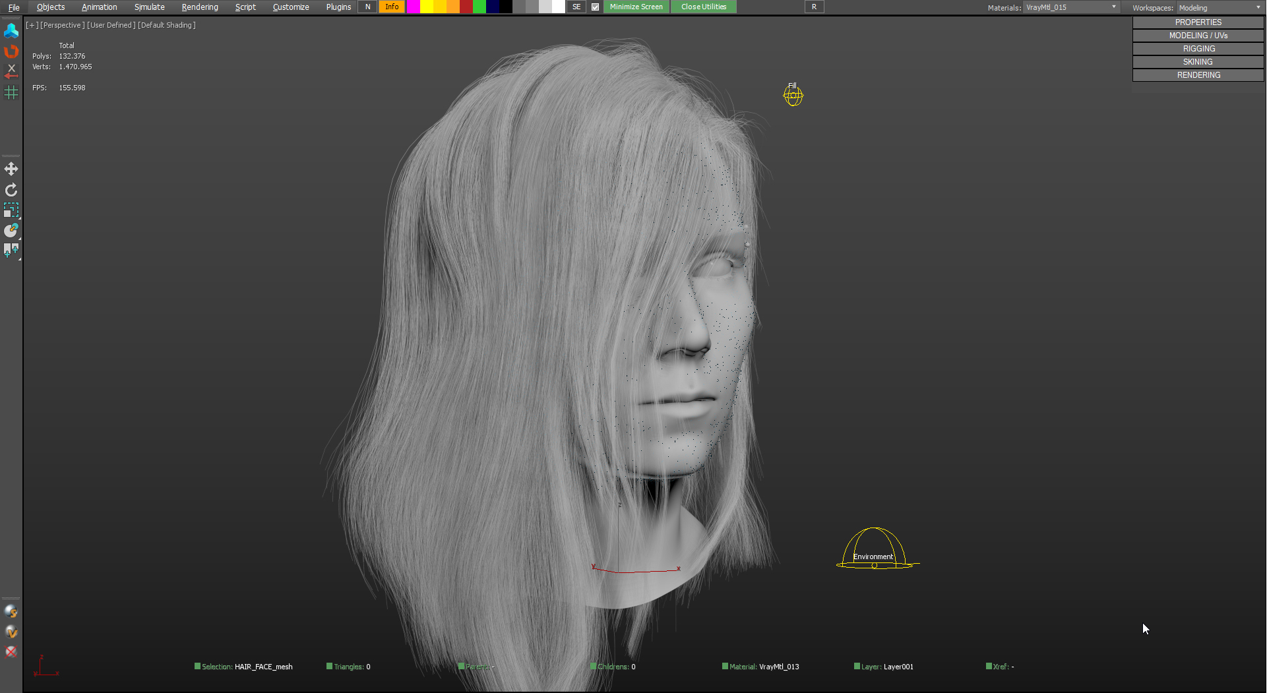Screen dimensions: 1267x693
Task: Click the Minimize Screen button
Action: coord(636,7)
